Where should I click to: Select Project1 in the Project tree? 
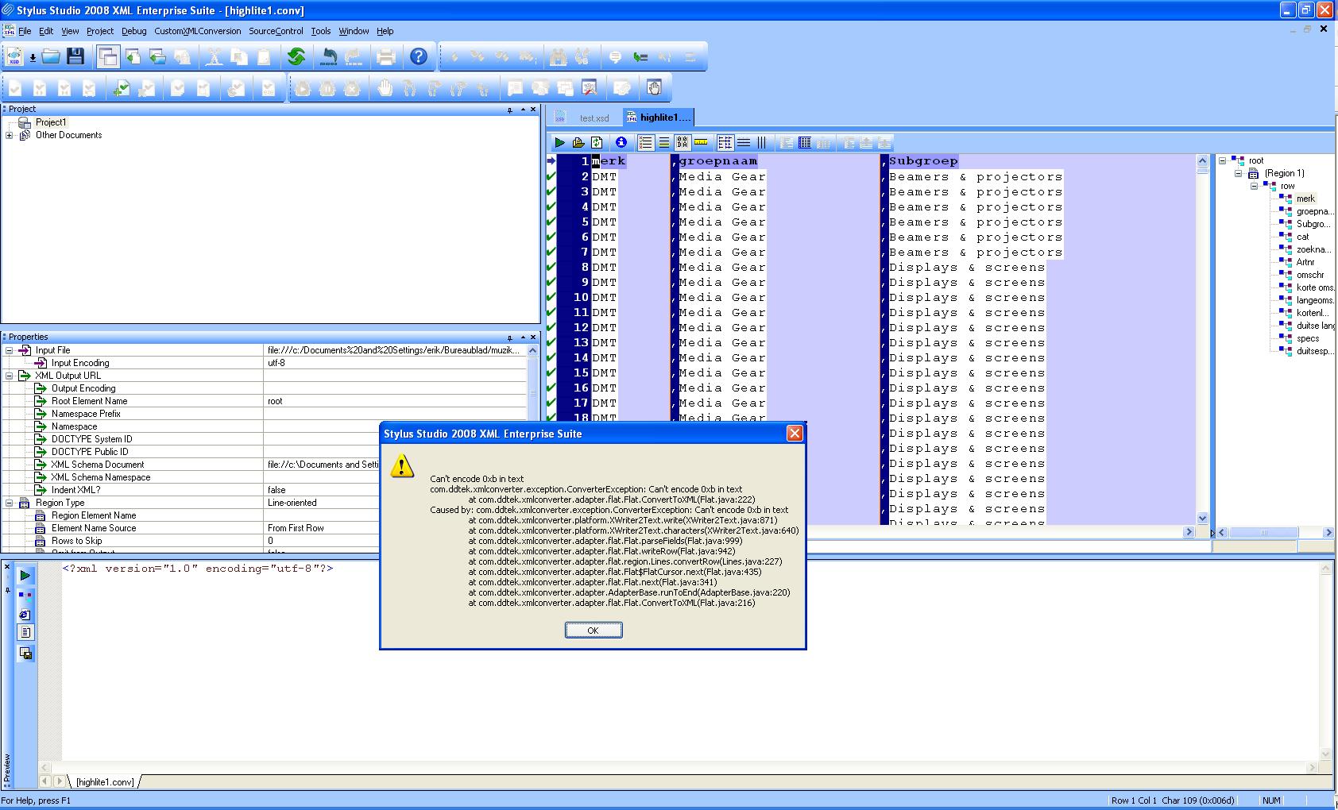tap(51, 122)
